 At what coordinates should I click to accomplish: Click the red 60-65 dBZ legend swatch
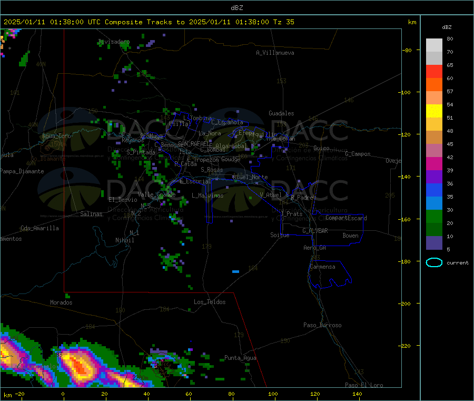point(434,71)
